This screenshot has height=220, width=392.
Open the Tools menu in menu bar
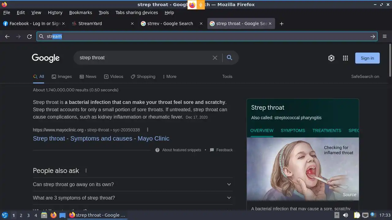104,13
